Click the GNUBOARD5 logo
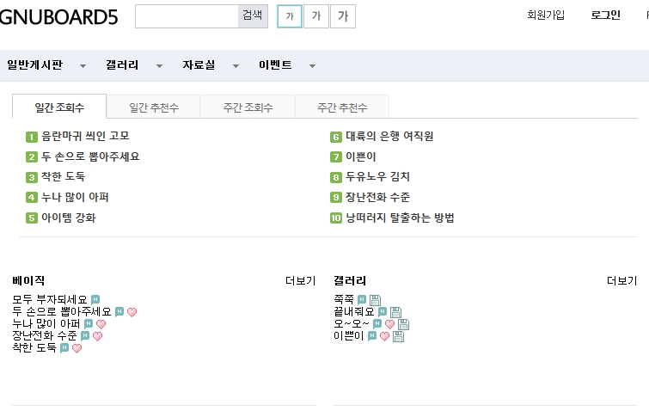649x417 pixels. coord(59,16)
